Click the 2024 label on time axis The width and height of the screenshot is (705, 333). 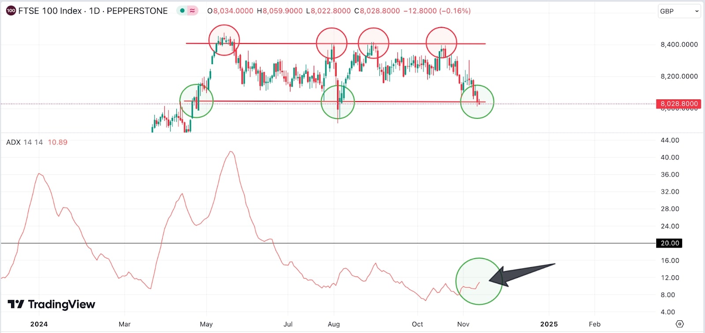click(x=39, y=324)
